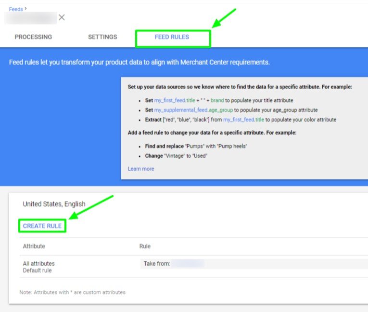Click the custom attributes note text
This screenshot has width=368, height=312.
(x=73, y=292)
